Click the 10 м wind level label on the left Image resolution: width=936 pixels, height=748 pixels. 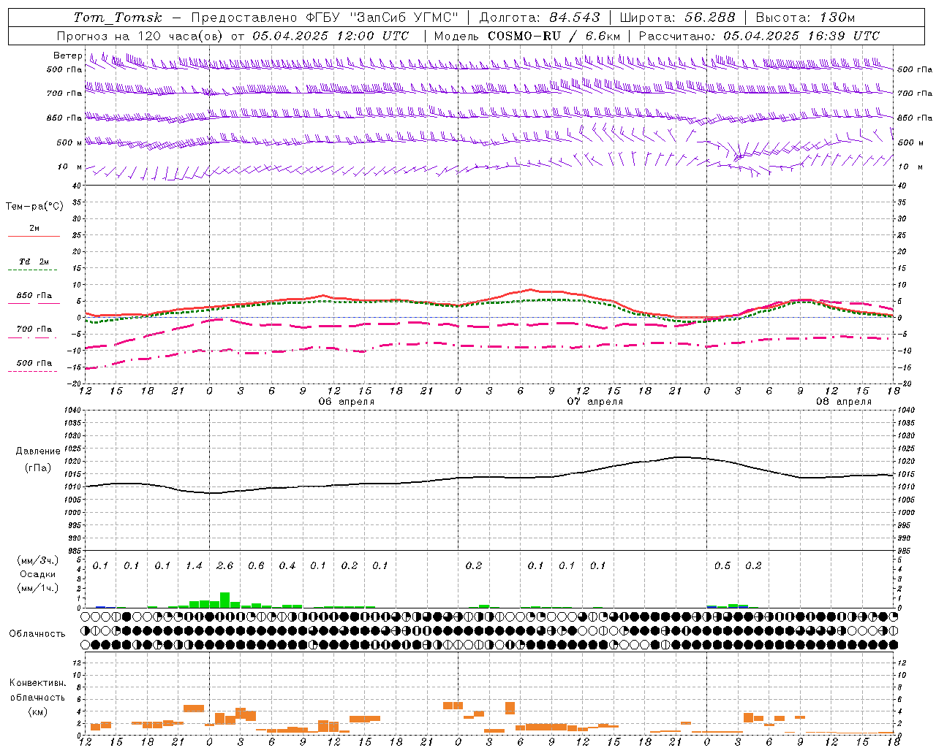[x=69, y=167]
